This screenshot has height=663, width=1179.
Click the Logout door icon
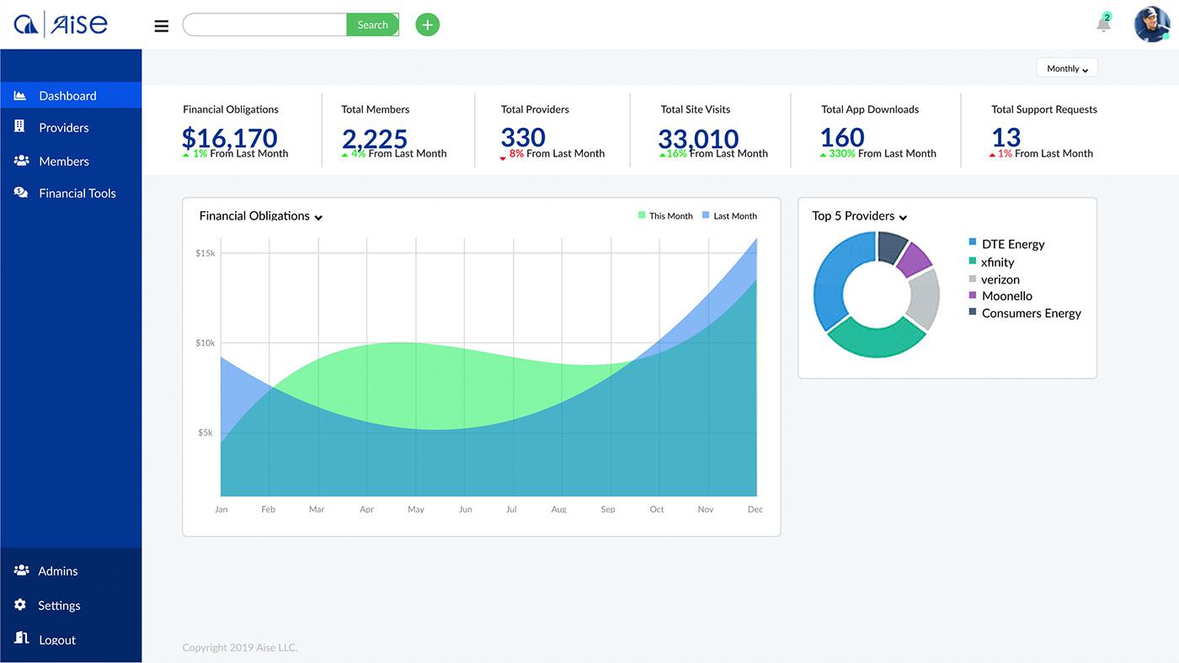21,639
